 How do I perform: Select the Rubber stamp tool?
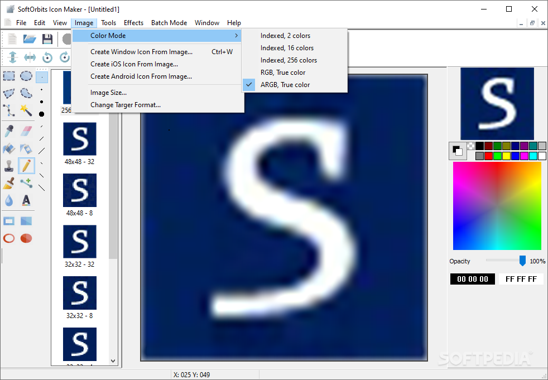tap(9, 166)
